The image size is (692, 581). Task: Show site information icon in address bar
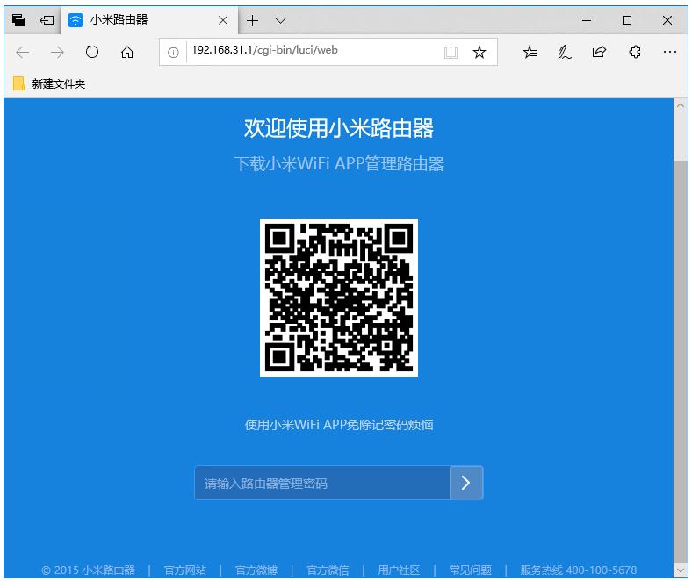tap(173, 53)
